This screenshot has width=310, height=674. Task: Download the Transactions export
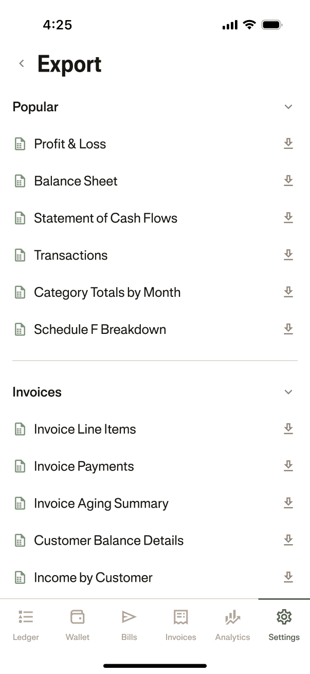288,255
